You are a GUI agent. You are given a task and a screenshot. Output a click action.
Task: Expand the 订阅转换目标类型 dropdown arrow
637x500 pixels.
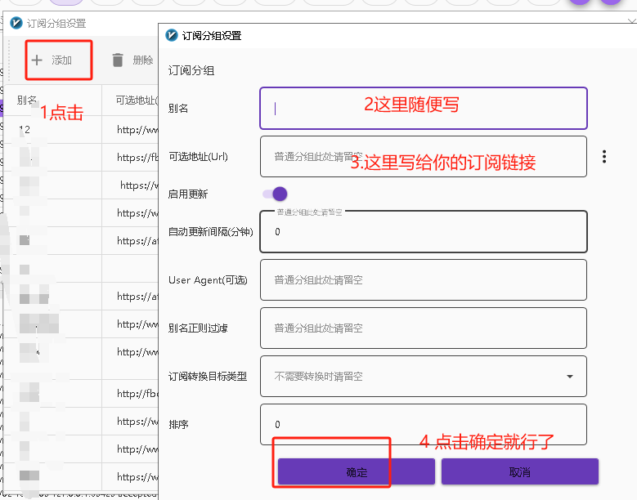tap(570, 377)
